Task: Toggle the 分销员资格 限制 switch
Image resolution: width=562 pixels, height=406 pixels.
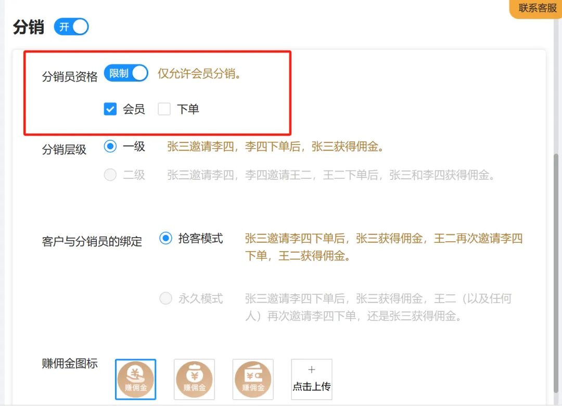Action: click(x=126, y=74)
